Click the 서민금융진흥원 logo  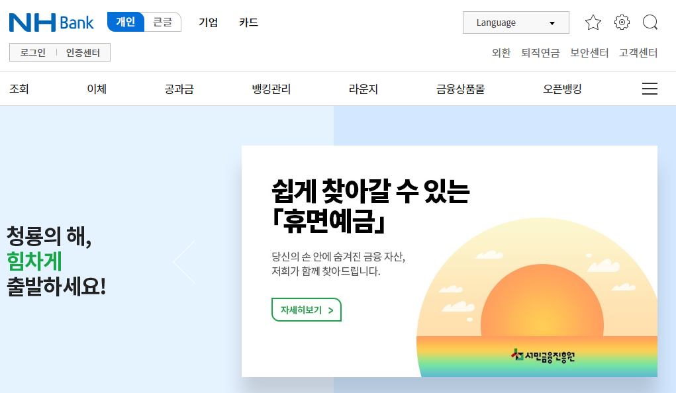(543, 356)
